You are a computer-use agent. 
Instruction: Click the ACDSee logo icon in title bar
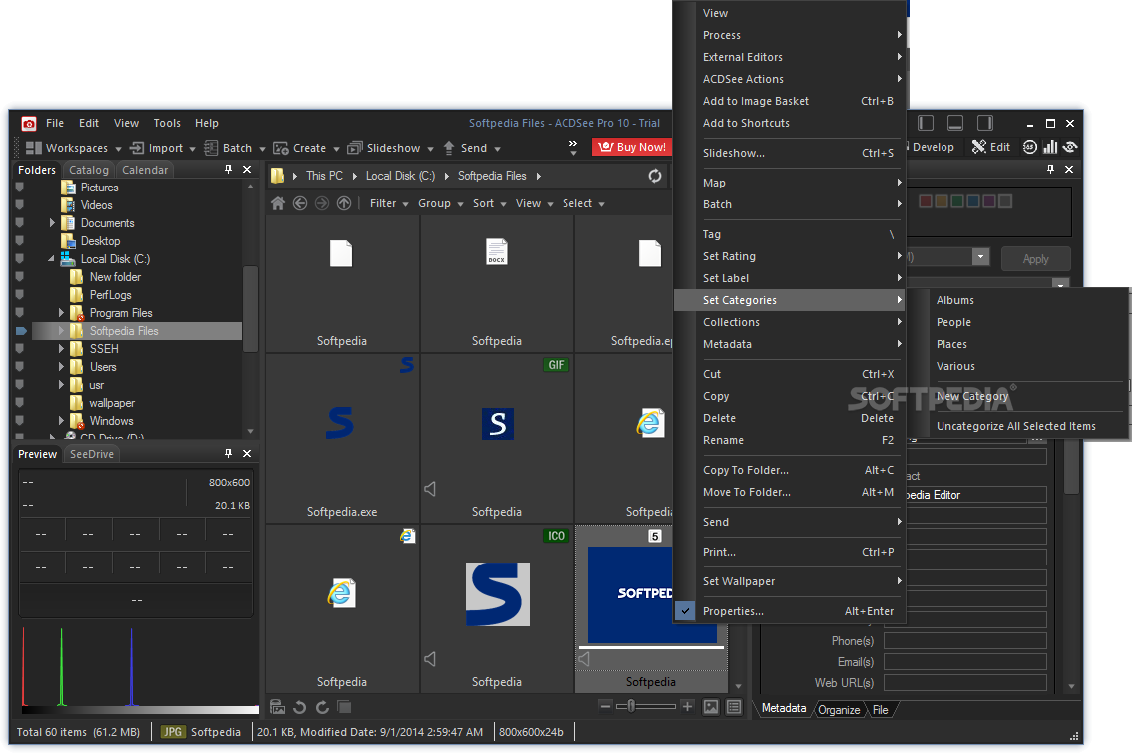coord(29,124)
